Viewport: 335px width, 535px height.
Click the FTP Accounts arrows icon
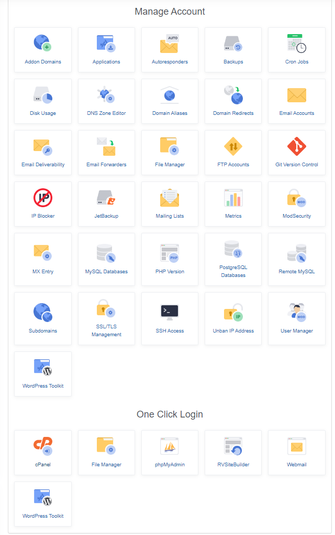pyautogui.click(x=233, y=146)
